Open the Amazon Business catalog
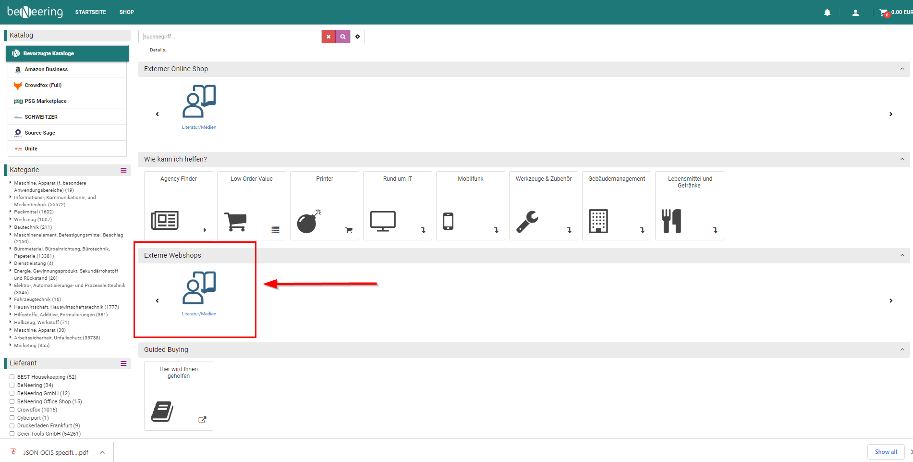This screenshot has width=913, height=462. pyautogui.click(x=46, y=69)
